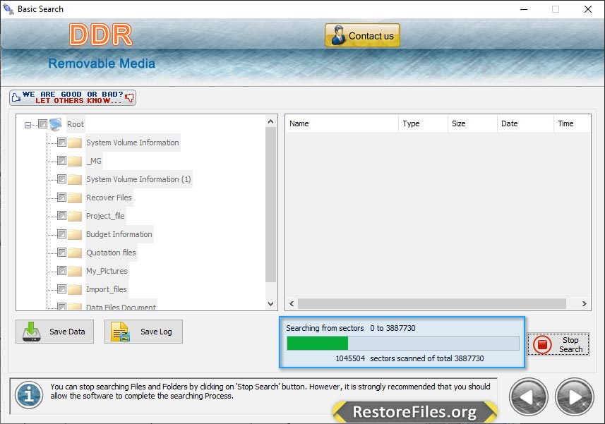
Task: Minimize the Basic Search window
Action: coord(524,9)
